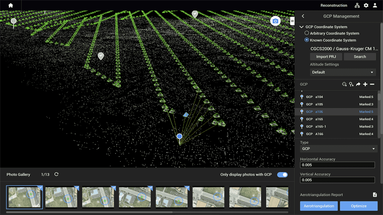Remove selected GCP with minus icon
This screenshot has width=383, height=215.
(372, 84)
